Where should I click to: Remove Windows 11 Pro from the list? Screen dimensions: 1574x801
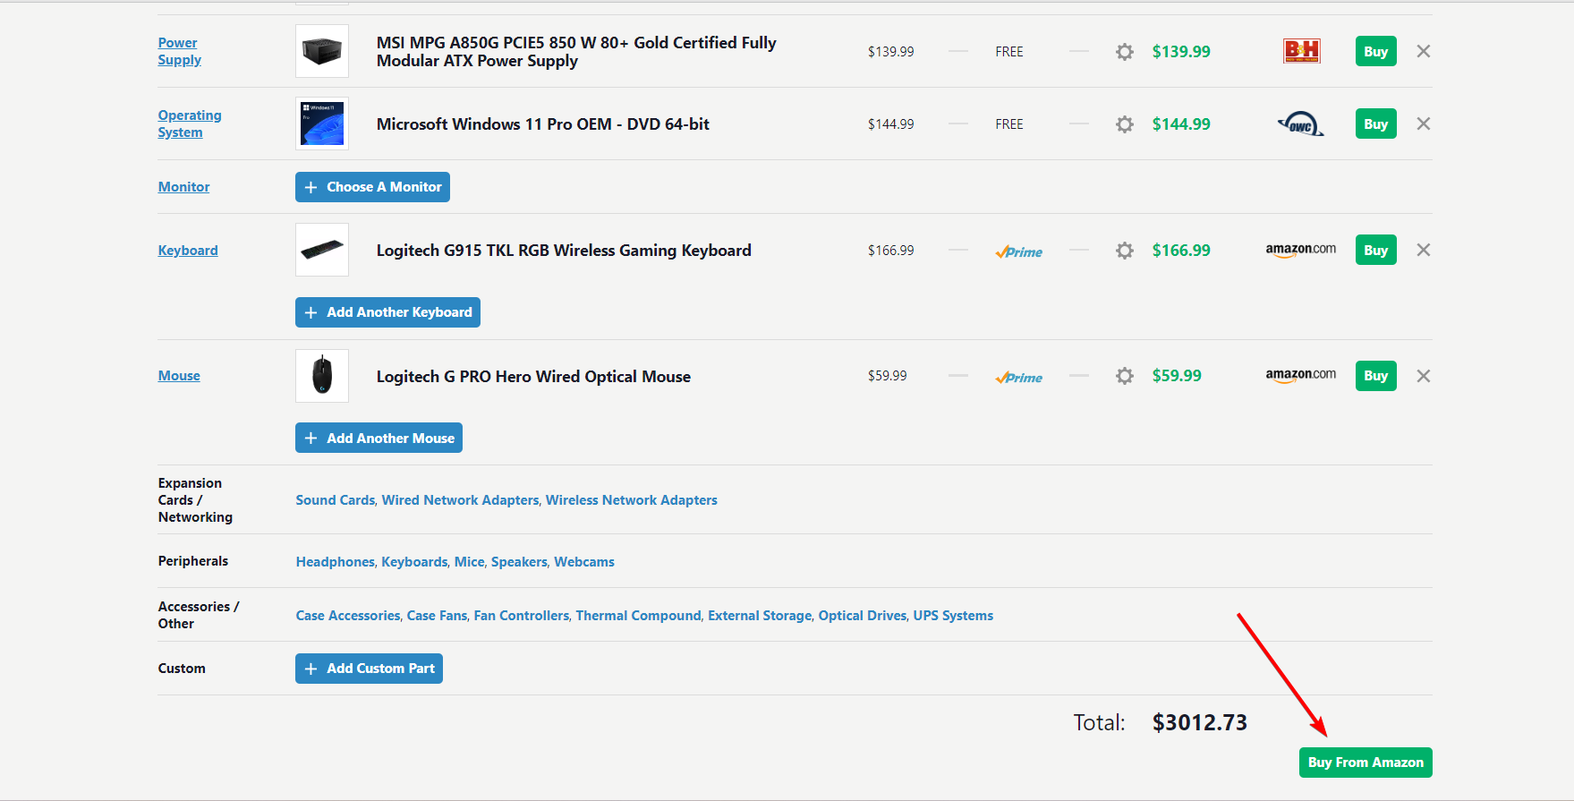pyautogui.click(x=1423, y=124)
